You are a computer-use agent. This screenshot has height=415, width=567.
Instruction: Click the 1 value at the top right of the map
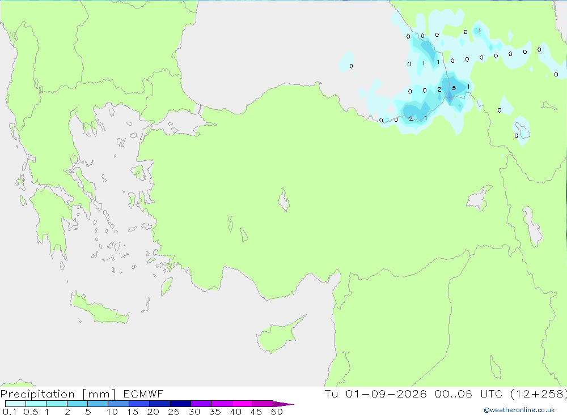click(480, 31)
